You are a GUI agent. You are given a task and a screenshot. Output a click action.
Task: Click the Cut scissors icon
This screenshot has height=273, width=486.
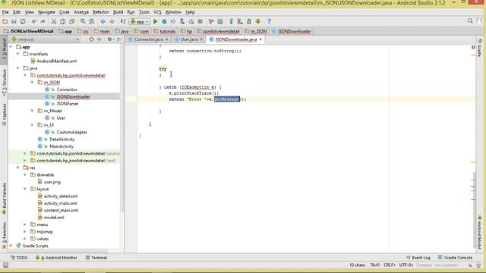coord(54,21)
